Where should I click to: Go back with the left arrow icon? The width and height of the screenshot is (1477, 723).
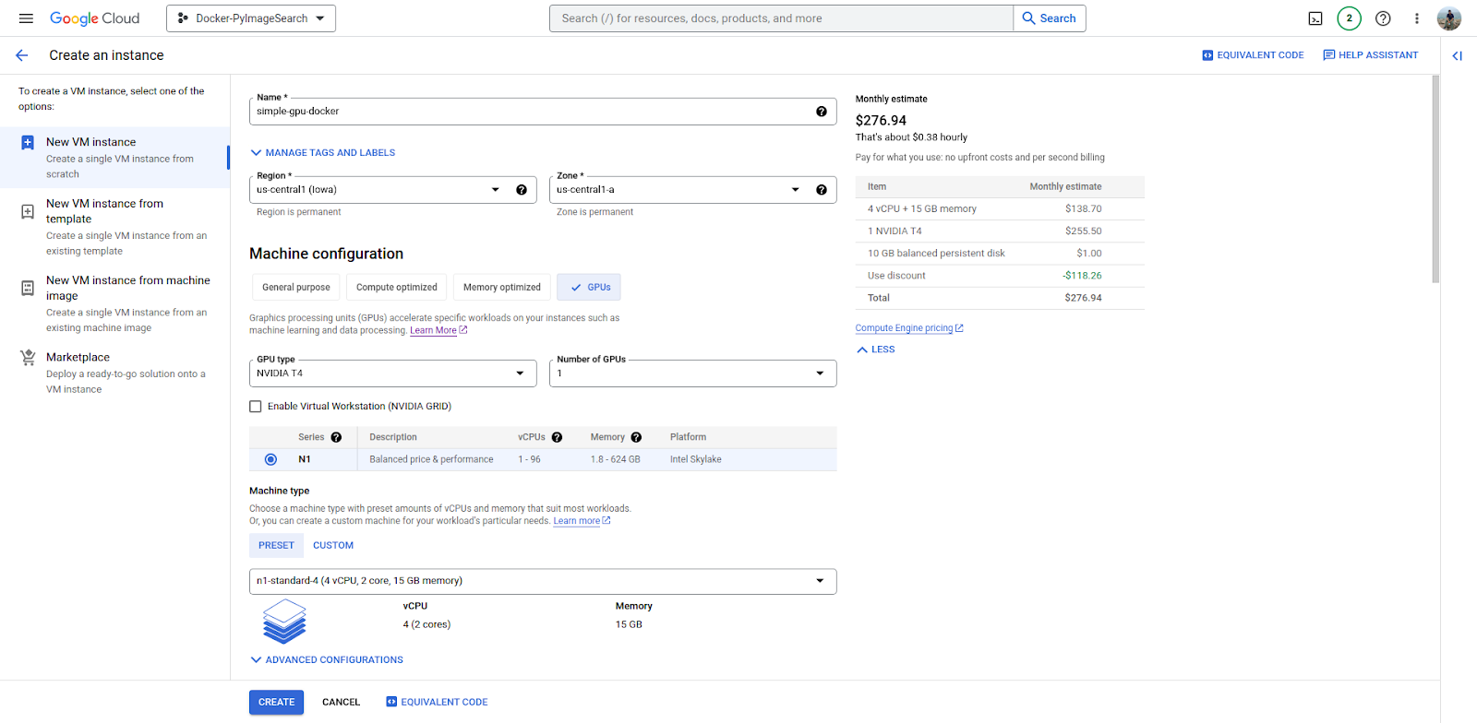point(22,55)
